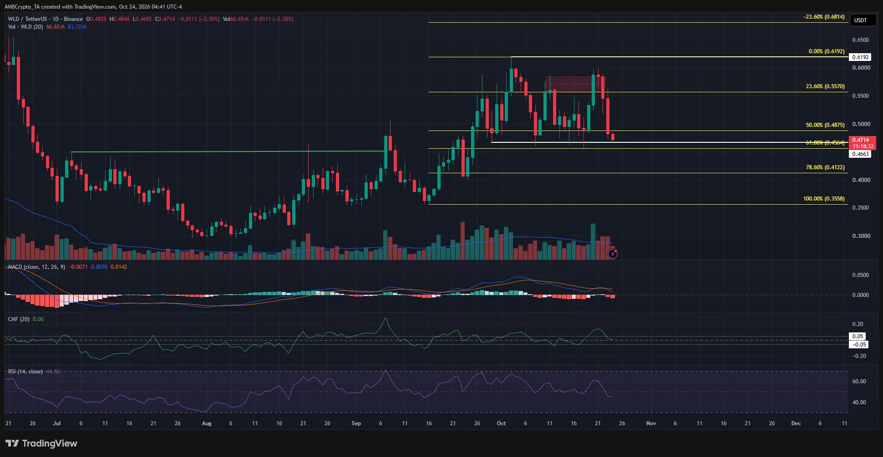Select the Vol · WLD (20) indicator label
Image resolution: width=883 pixels, height=457 pixels.
coord(25,27)
